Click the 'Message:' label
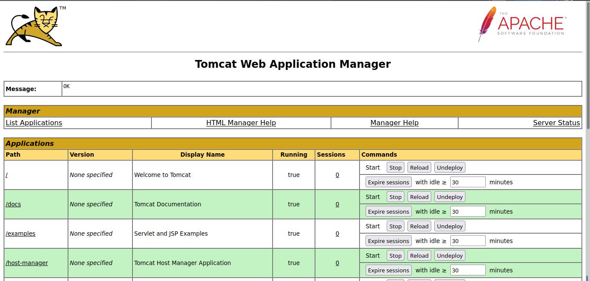The image size is (590, 281). (21, 89)
